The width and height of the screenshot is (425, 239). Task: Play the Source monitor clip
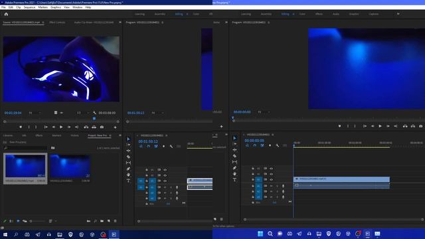click(61, 127)
